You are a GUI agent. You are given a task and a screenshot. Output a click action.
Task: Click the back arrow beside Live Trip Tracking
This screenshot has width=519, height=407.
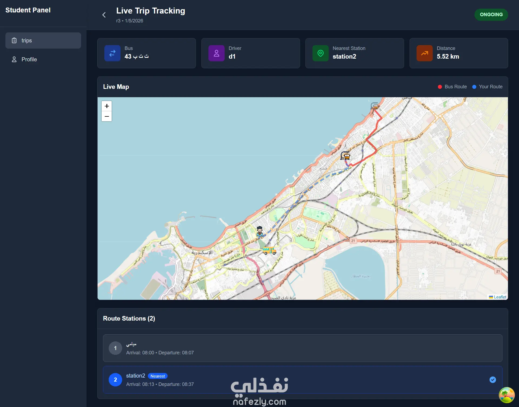pyautogui.click(x=104, y=15)
